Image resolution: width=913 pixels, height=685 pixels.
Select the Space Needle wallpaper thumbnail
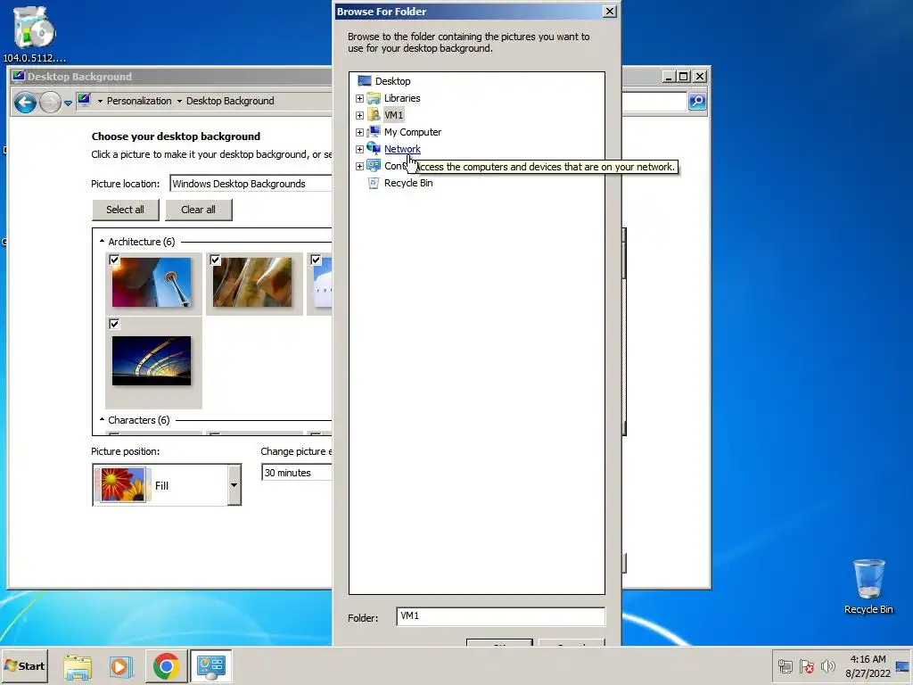tap(152, 282)
